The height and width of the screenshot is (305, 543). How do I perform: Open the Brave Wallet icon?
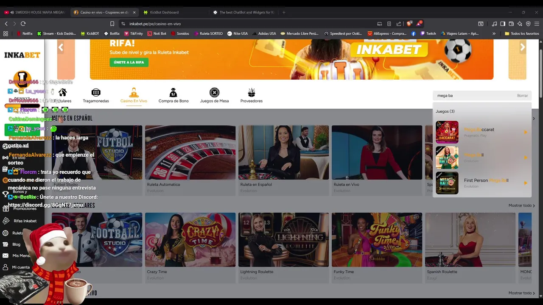(511, 24)
